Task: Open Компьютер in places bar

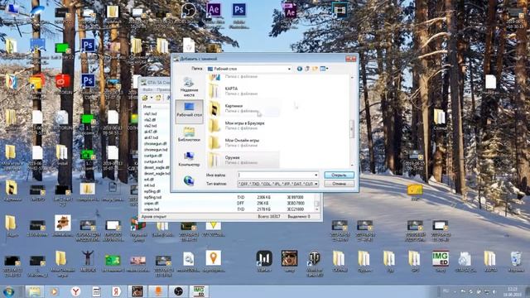Action: pos(189,159)
